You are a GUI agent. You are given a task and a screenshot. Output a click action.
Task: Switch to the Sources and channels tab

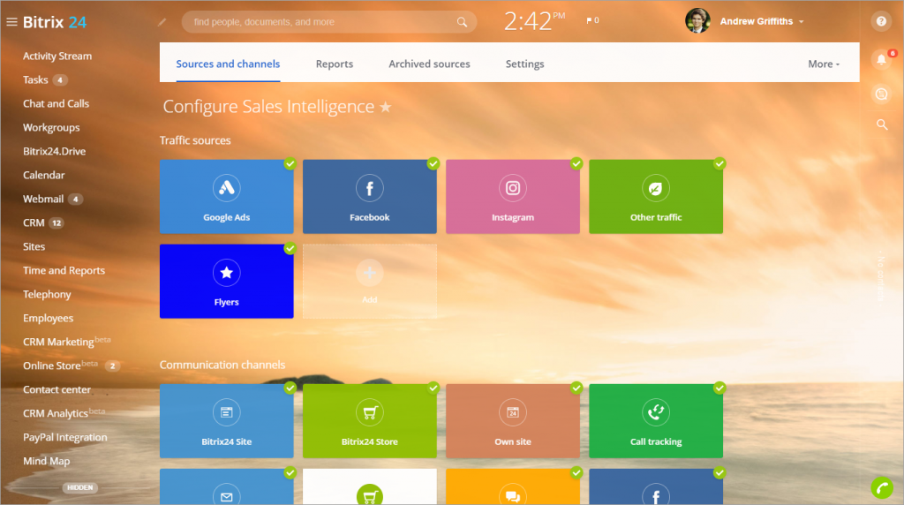[228, 64]
